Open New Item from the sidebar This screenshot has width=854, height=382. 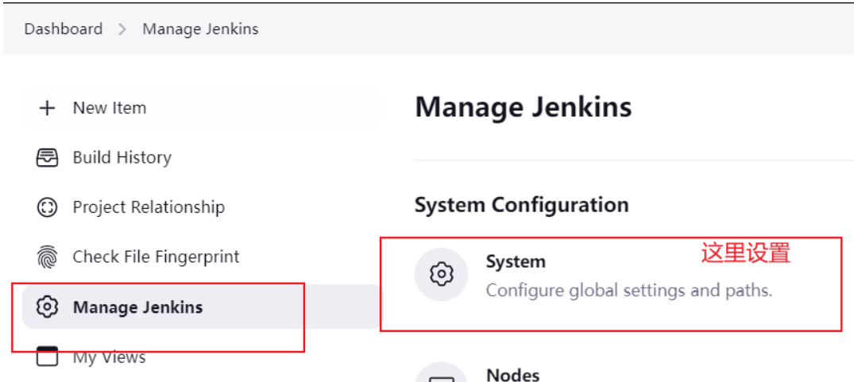pyautogui.click(x=203, y=108)
